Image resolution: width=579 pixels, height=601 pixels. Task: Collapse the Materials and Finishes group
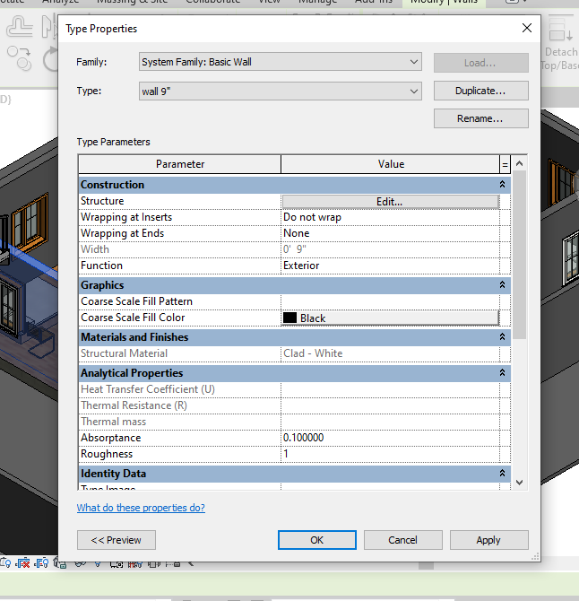502,337
